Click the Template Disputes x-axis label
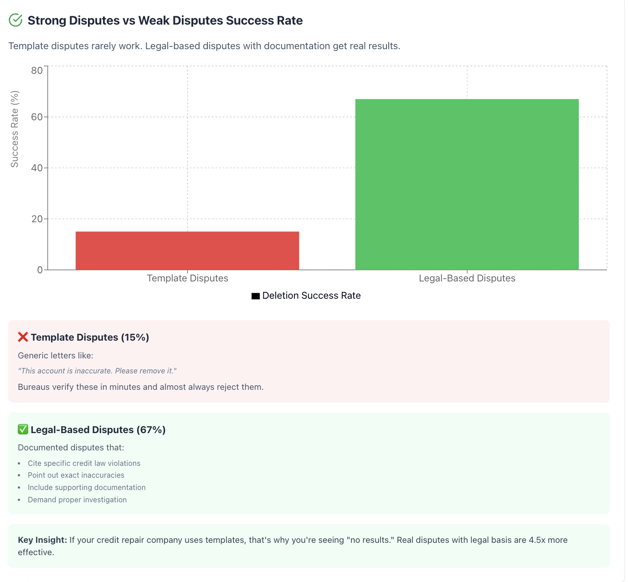Image resolution: width=628 pixels, height=582 pixels. (x=187, y=278)
